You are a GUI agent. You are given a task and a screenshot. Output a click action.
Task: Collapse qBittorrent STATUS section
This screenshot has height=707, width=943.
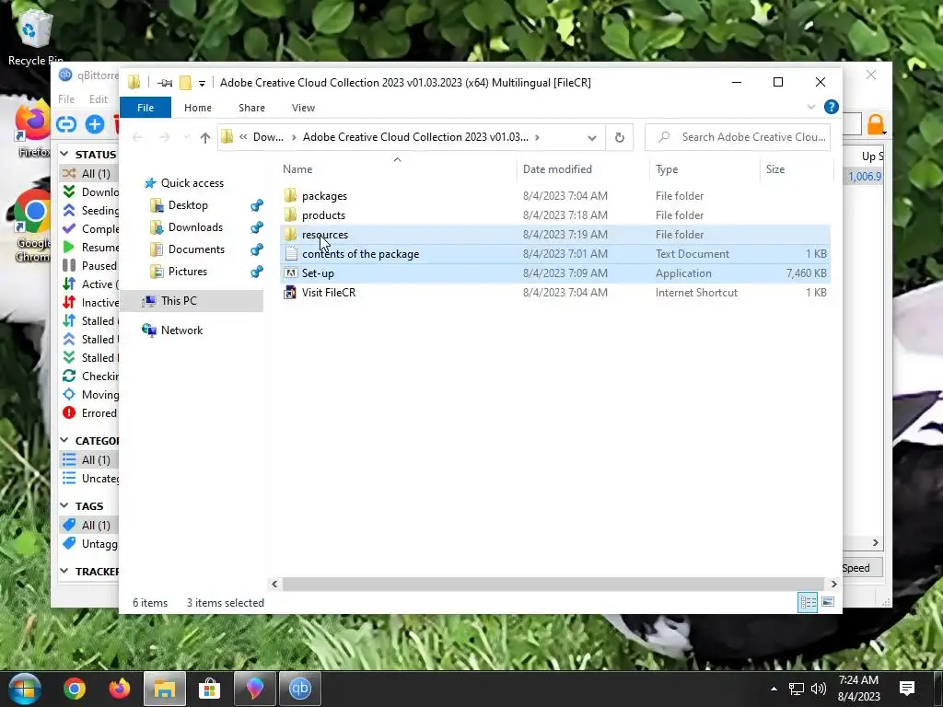click(65, 155)
